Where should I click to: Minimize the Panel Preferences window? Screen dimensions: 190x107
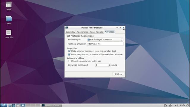pos(117,28)
